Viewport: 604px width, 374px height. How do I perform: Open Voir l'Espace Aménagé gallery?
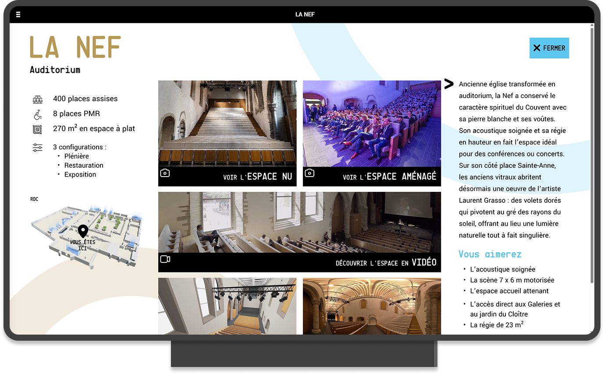pos(389,176)
